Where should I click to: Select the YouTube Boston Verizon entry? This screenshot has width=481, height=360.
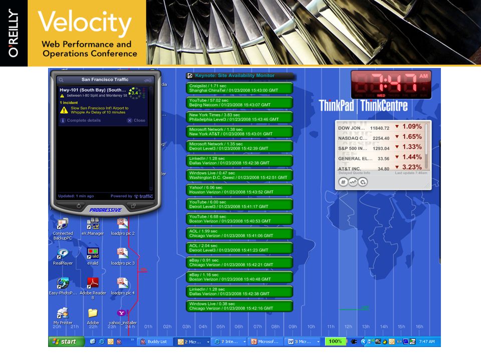click(239, 219)
